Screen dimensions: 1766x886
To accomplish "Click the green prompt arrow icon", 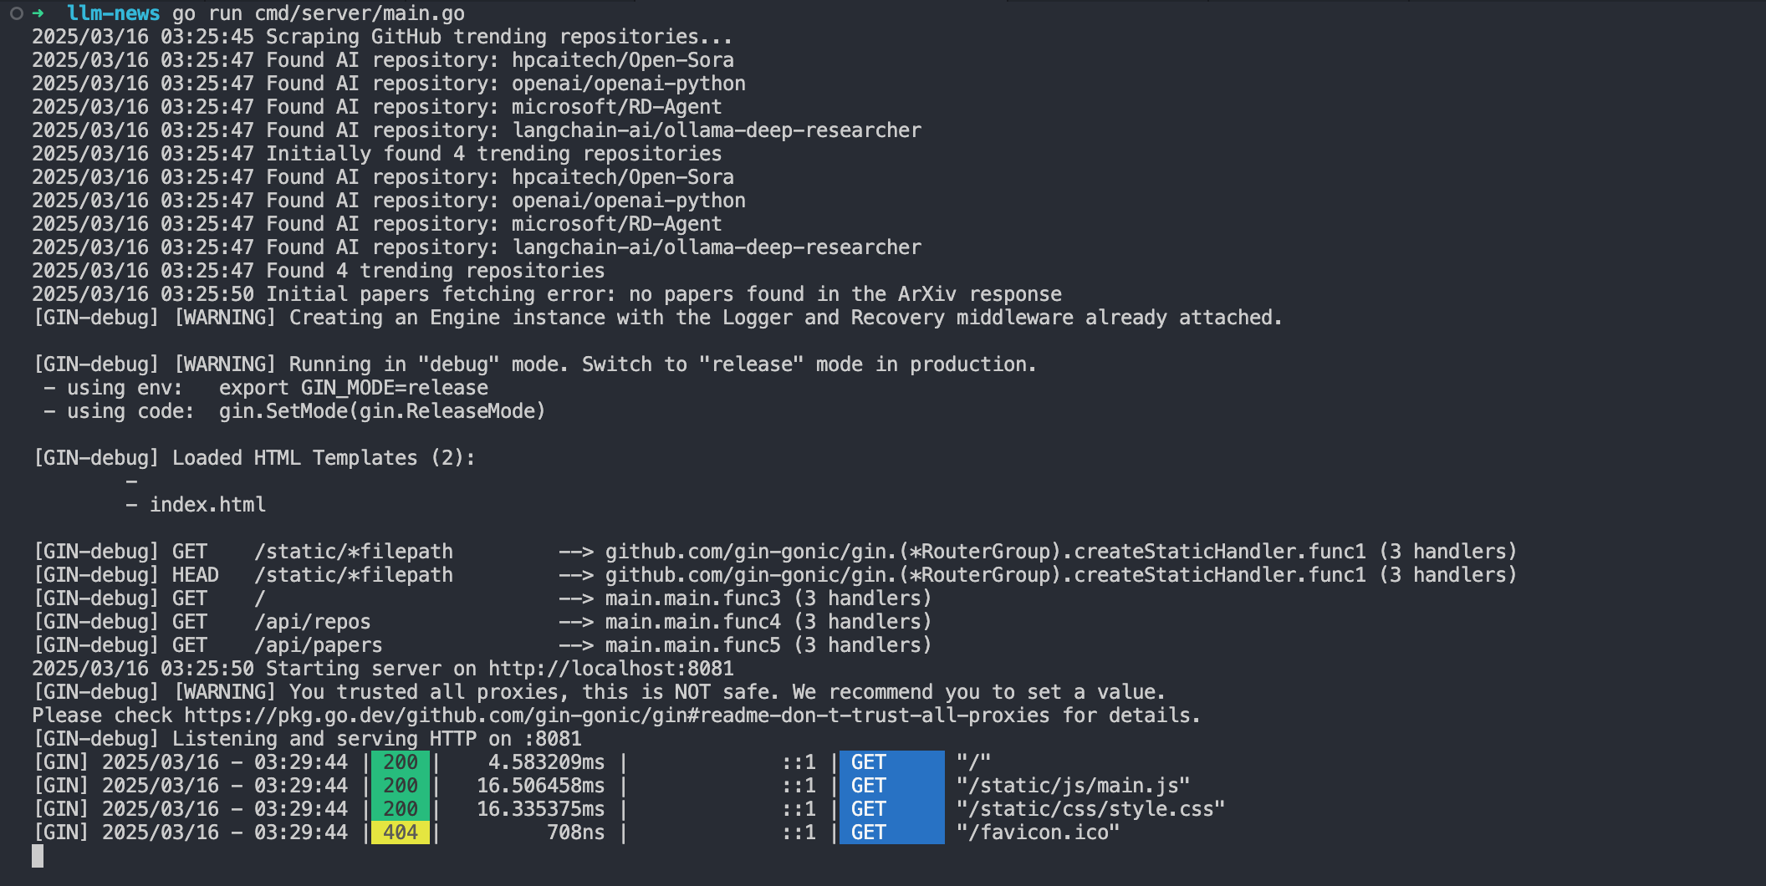I will click(38, 13).
